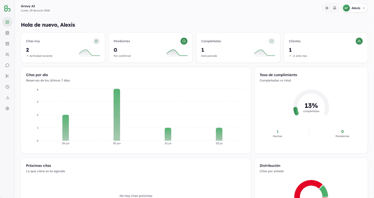This screenshot has width=374, height=198.
Task: Click the checkmark icon in Completadas card
Action: click(272, 41)
